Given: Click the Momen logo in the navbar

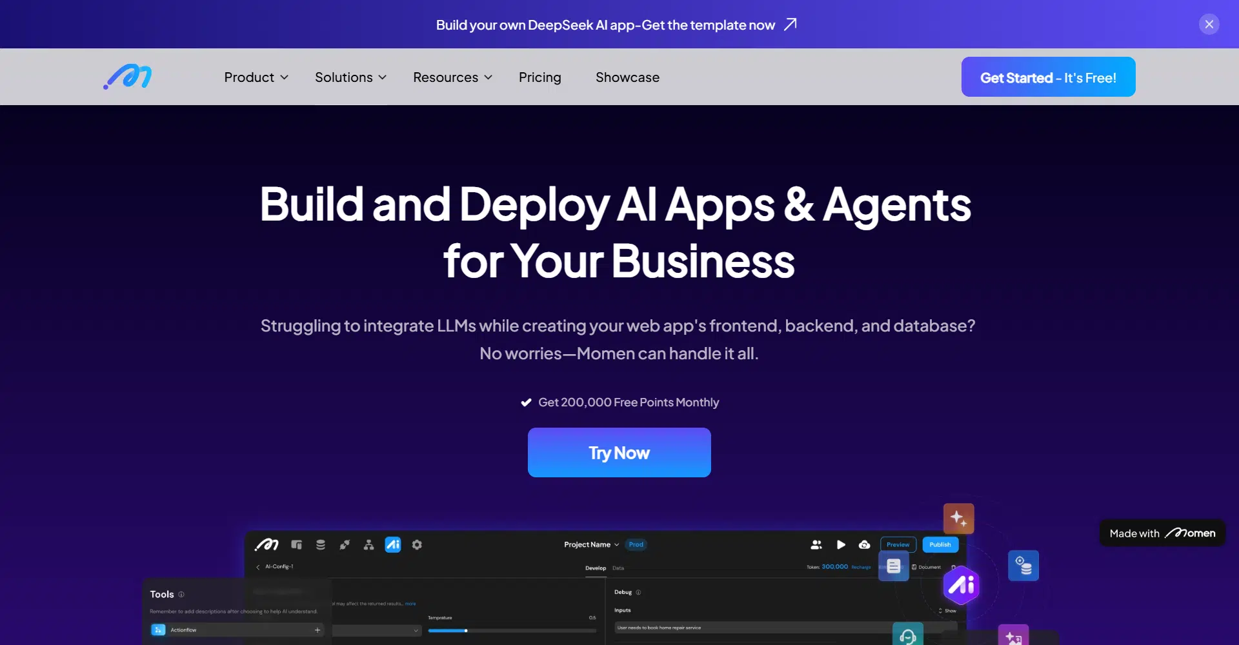Looking at the screenshot, I should (x=128, y=77).
